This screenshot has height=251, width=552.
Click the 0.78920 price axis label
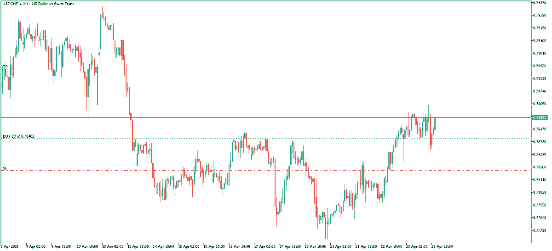pos(540,66)
